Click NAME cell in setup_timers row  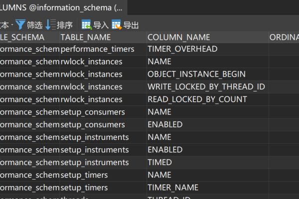point(159,175)
